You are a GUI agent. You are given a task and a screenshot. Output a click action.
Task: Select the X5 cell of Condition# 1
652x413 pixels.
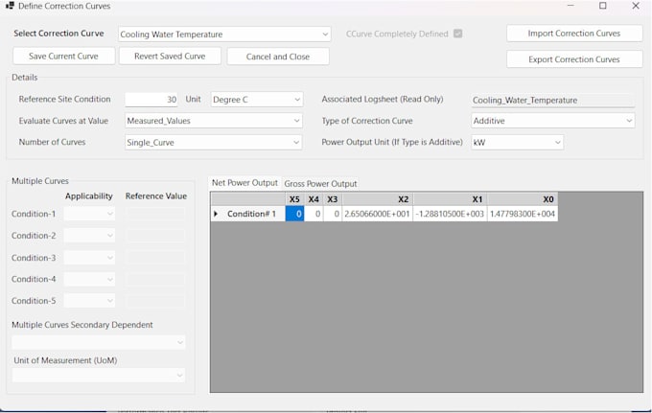[x=294, y=214]
